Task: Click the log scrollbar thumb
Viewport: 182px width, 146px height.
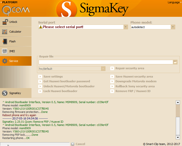Action: pos(178,126)
